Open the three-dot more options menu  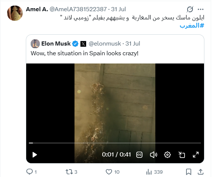click(x=201, y=9)
